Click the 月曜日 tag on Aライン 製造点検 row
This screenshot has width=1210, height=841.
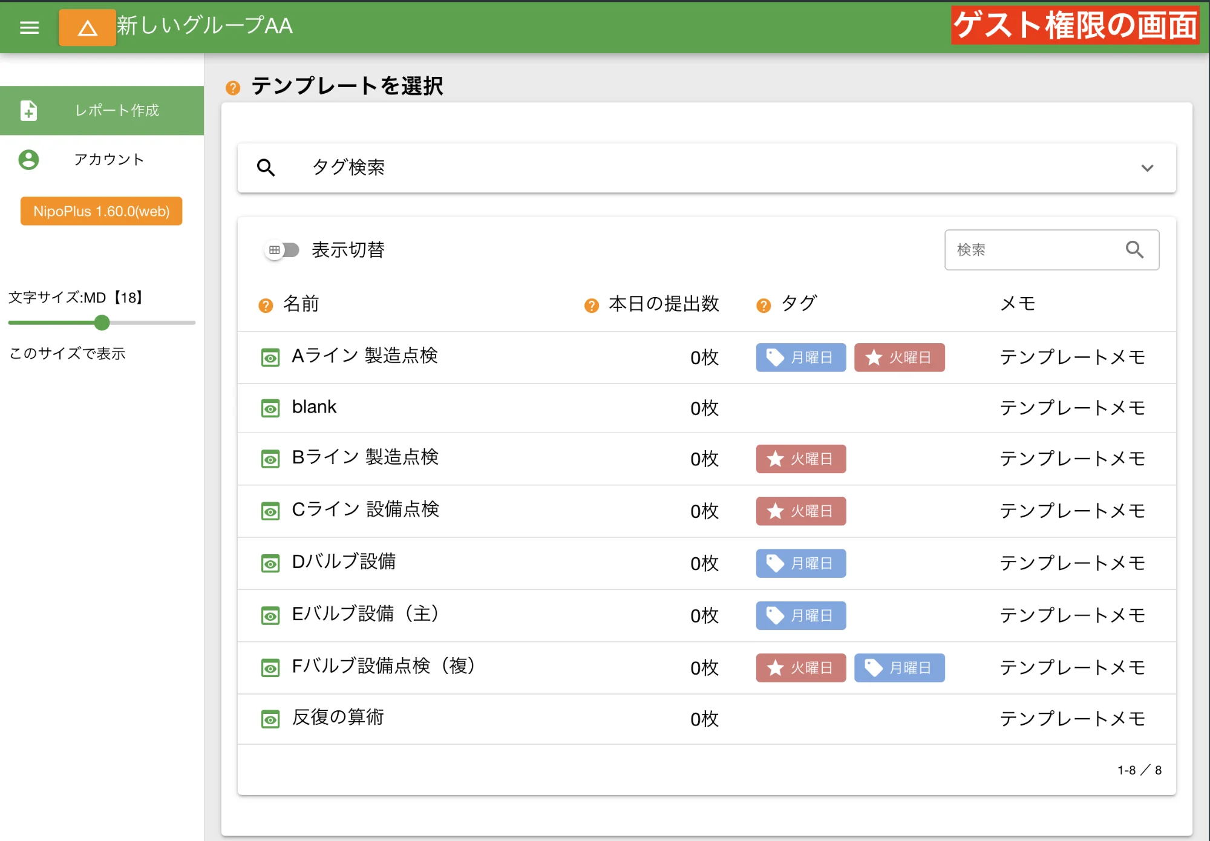(x=800, y=358)
